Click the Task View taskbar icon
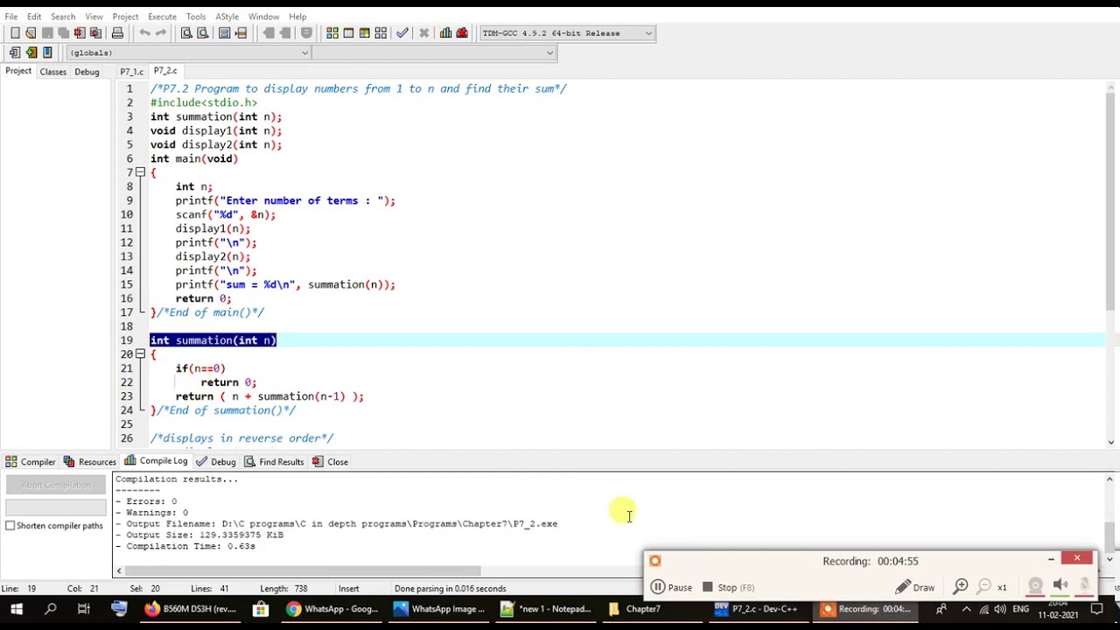Image resolution: width=1120 pixels, height=630 pixels. pyautogui.click(x=84, y=609)
